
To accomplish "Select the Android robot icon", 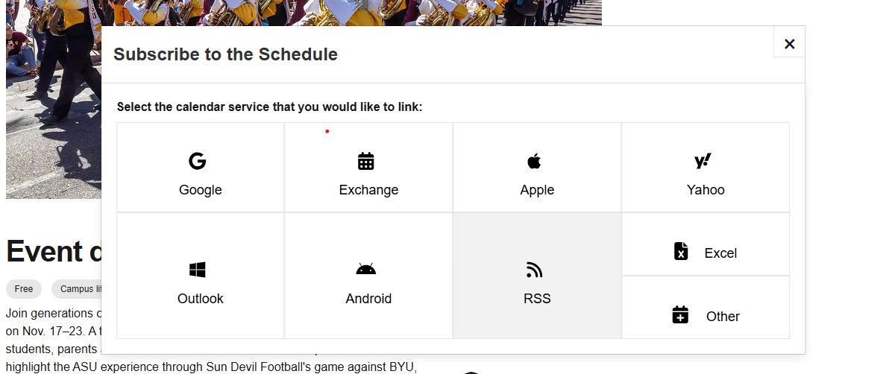I will pyautogui.click(x=365, y=270).
